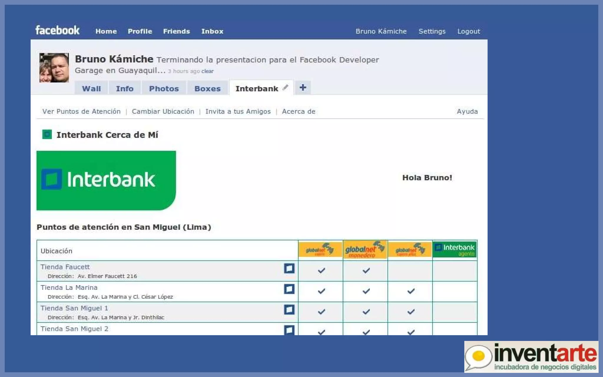Click the map icon for Tienda La Marina
Screen dimensions: 603x377
[289, 289]
